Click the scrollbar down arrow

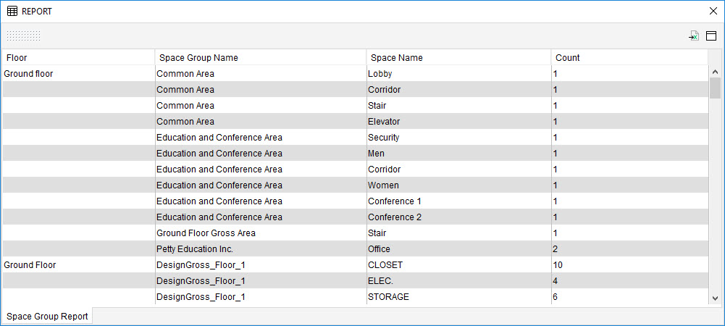715,298
